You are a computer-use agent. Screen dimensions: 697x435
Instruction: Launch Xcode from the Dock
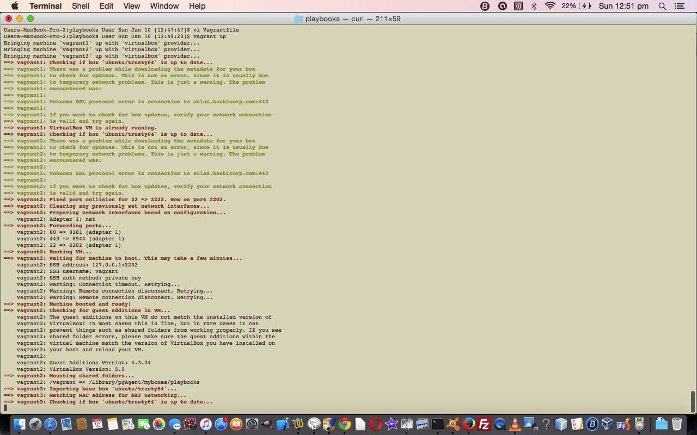pos(283,424)
